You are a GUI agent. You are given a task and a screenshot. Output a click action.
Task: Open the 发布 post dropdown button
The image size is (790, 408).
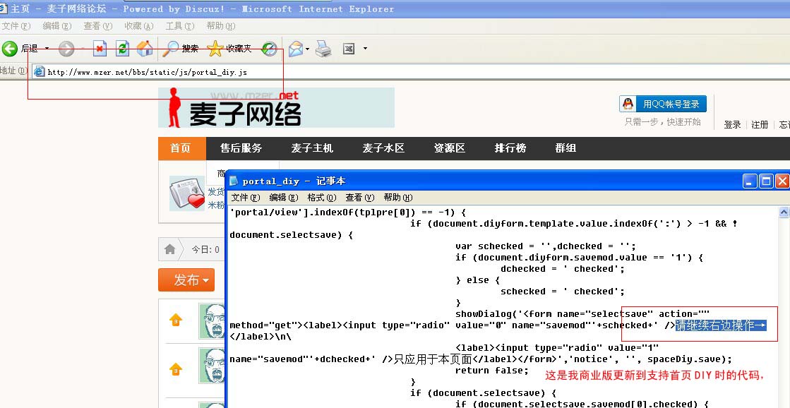pos(186,280)
